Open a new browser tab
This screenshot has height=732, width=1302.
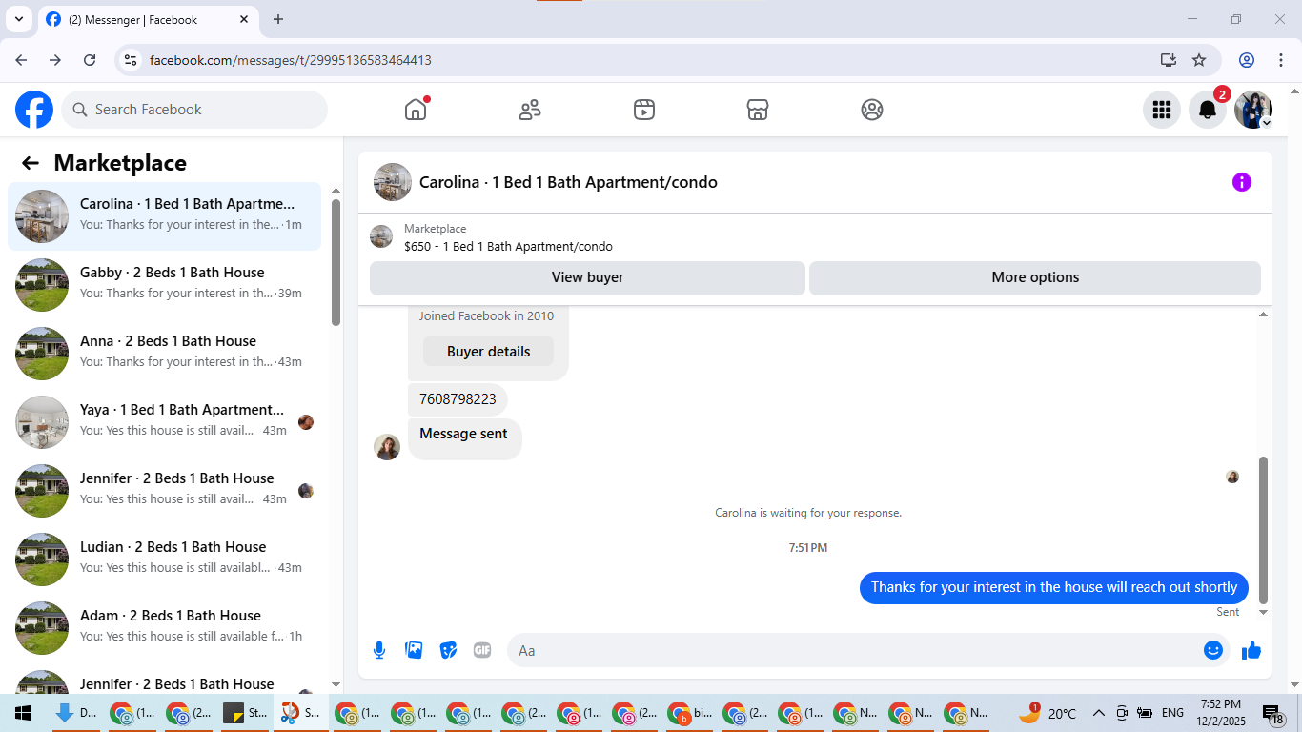tap(278, 19)
